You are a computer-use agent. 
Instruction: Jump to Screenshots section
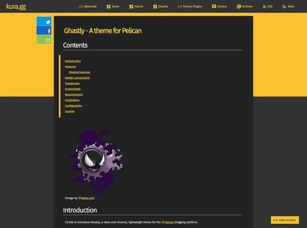click(x=73, y=89)
